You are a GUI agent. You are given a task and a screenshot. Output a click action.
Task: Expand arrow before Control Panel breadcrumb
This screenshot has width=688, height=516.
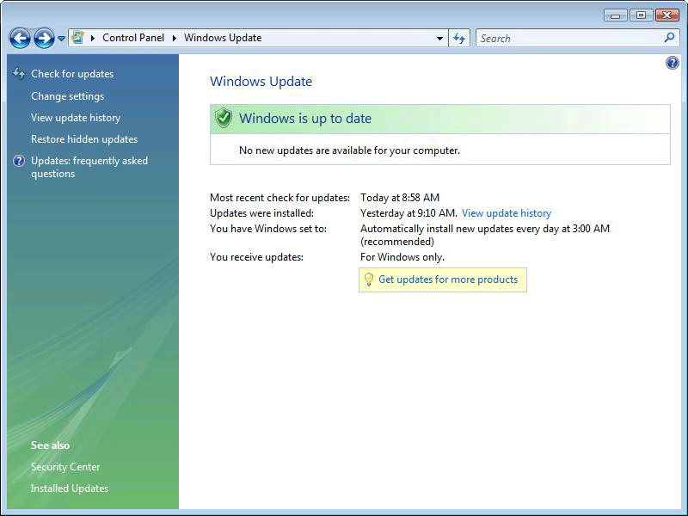(93, 38)
